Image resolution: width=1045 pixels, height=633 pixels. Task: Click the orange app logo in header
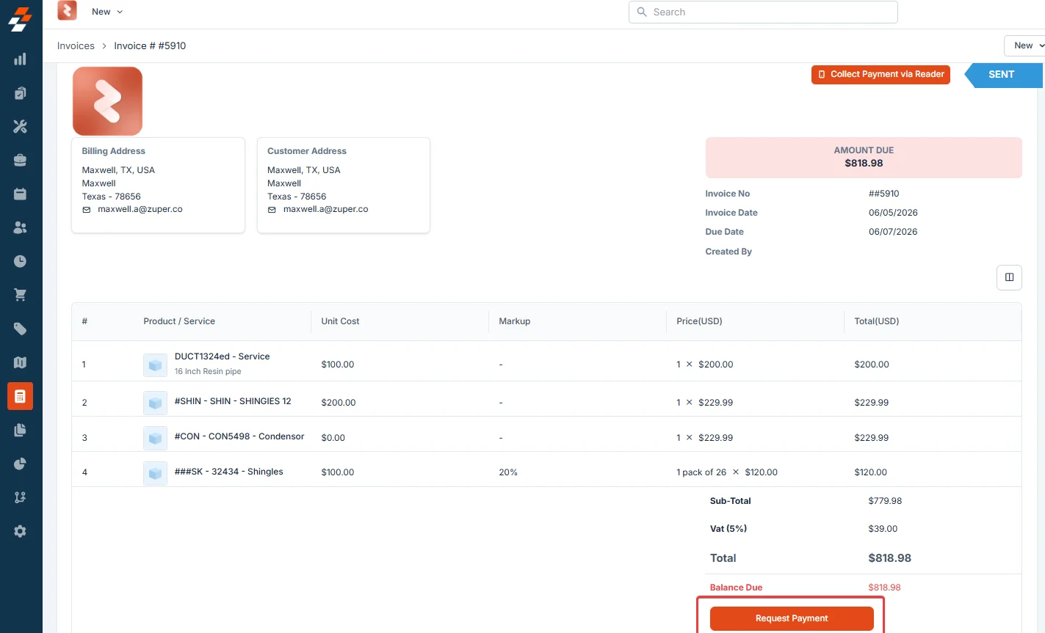pos(67,10)
